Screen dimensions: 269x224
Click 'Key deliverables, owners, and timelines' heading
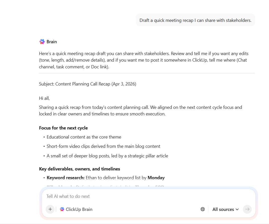79,169
